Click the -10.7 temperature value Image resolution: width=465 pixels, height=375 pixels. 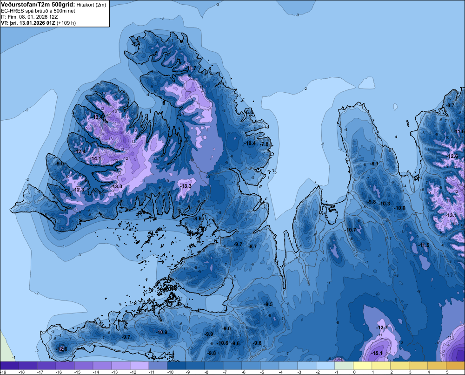point(351,230)
